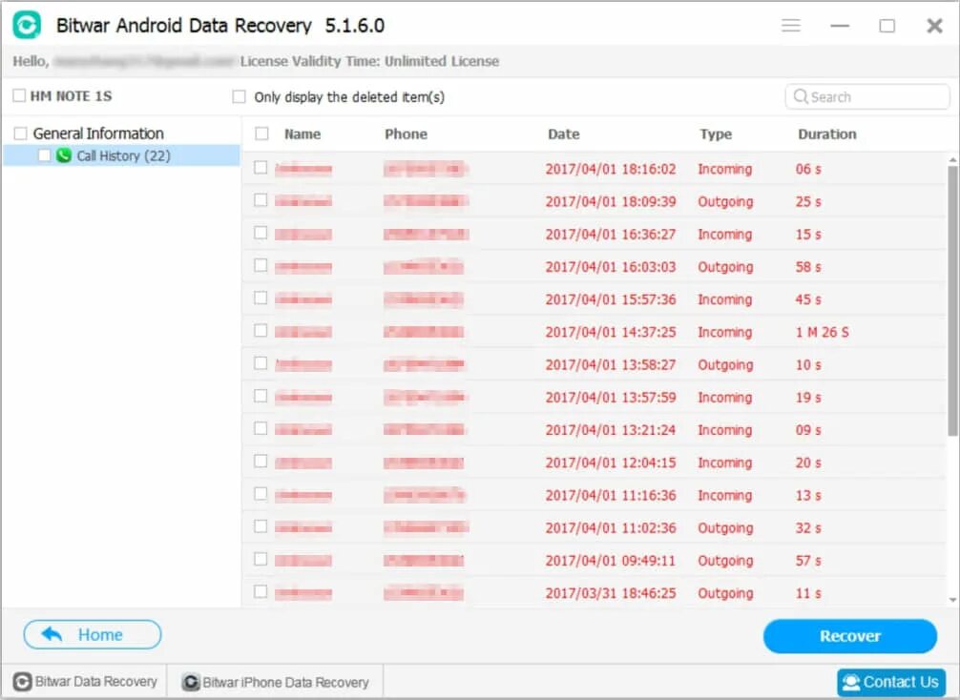Screen dimensions: 960x700
Task: Click the Search input field
Action: (866, 96)
